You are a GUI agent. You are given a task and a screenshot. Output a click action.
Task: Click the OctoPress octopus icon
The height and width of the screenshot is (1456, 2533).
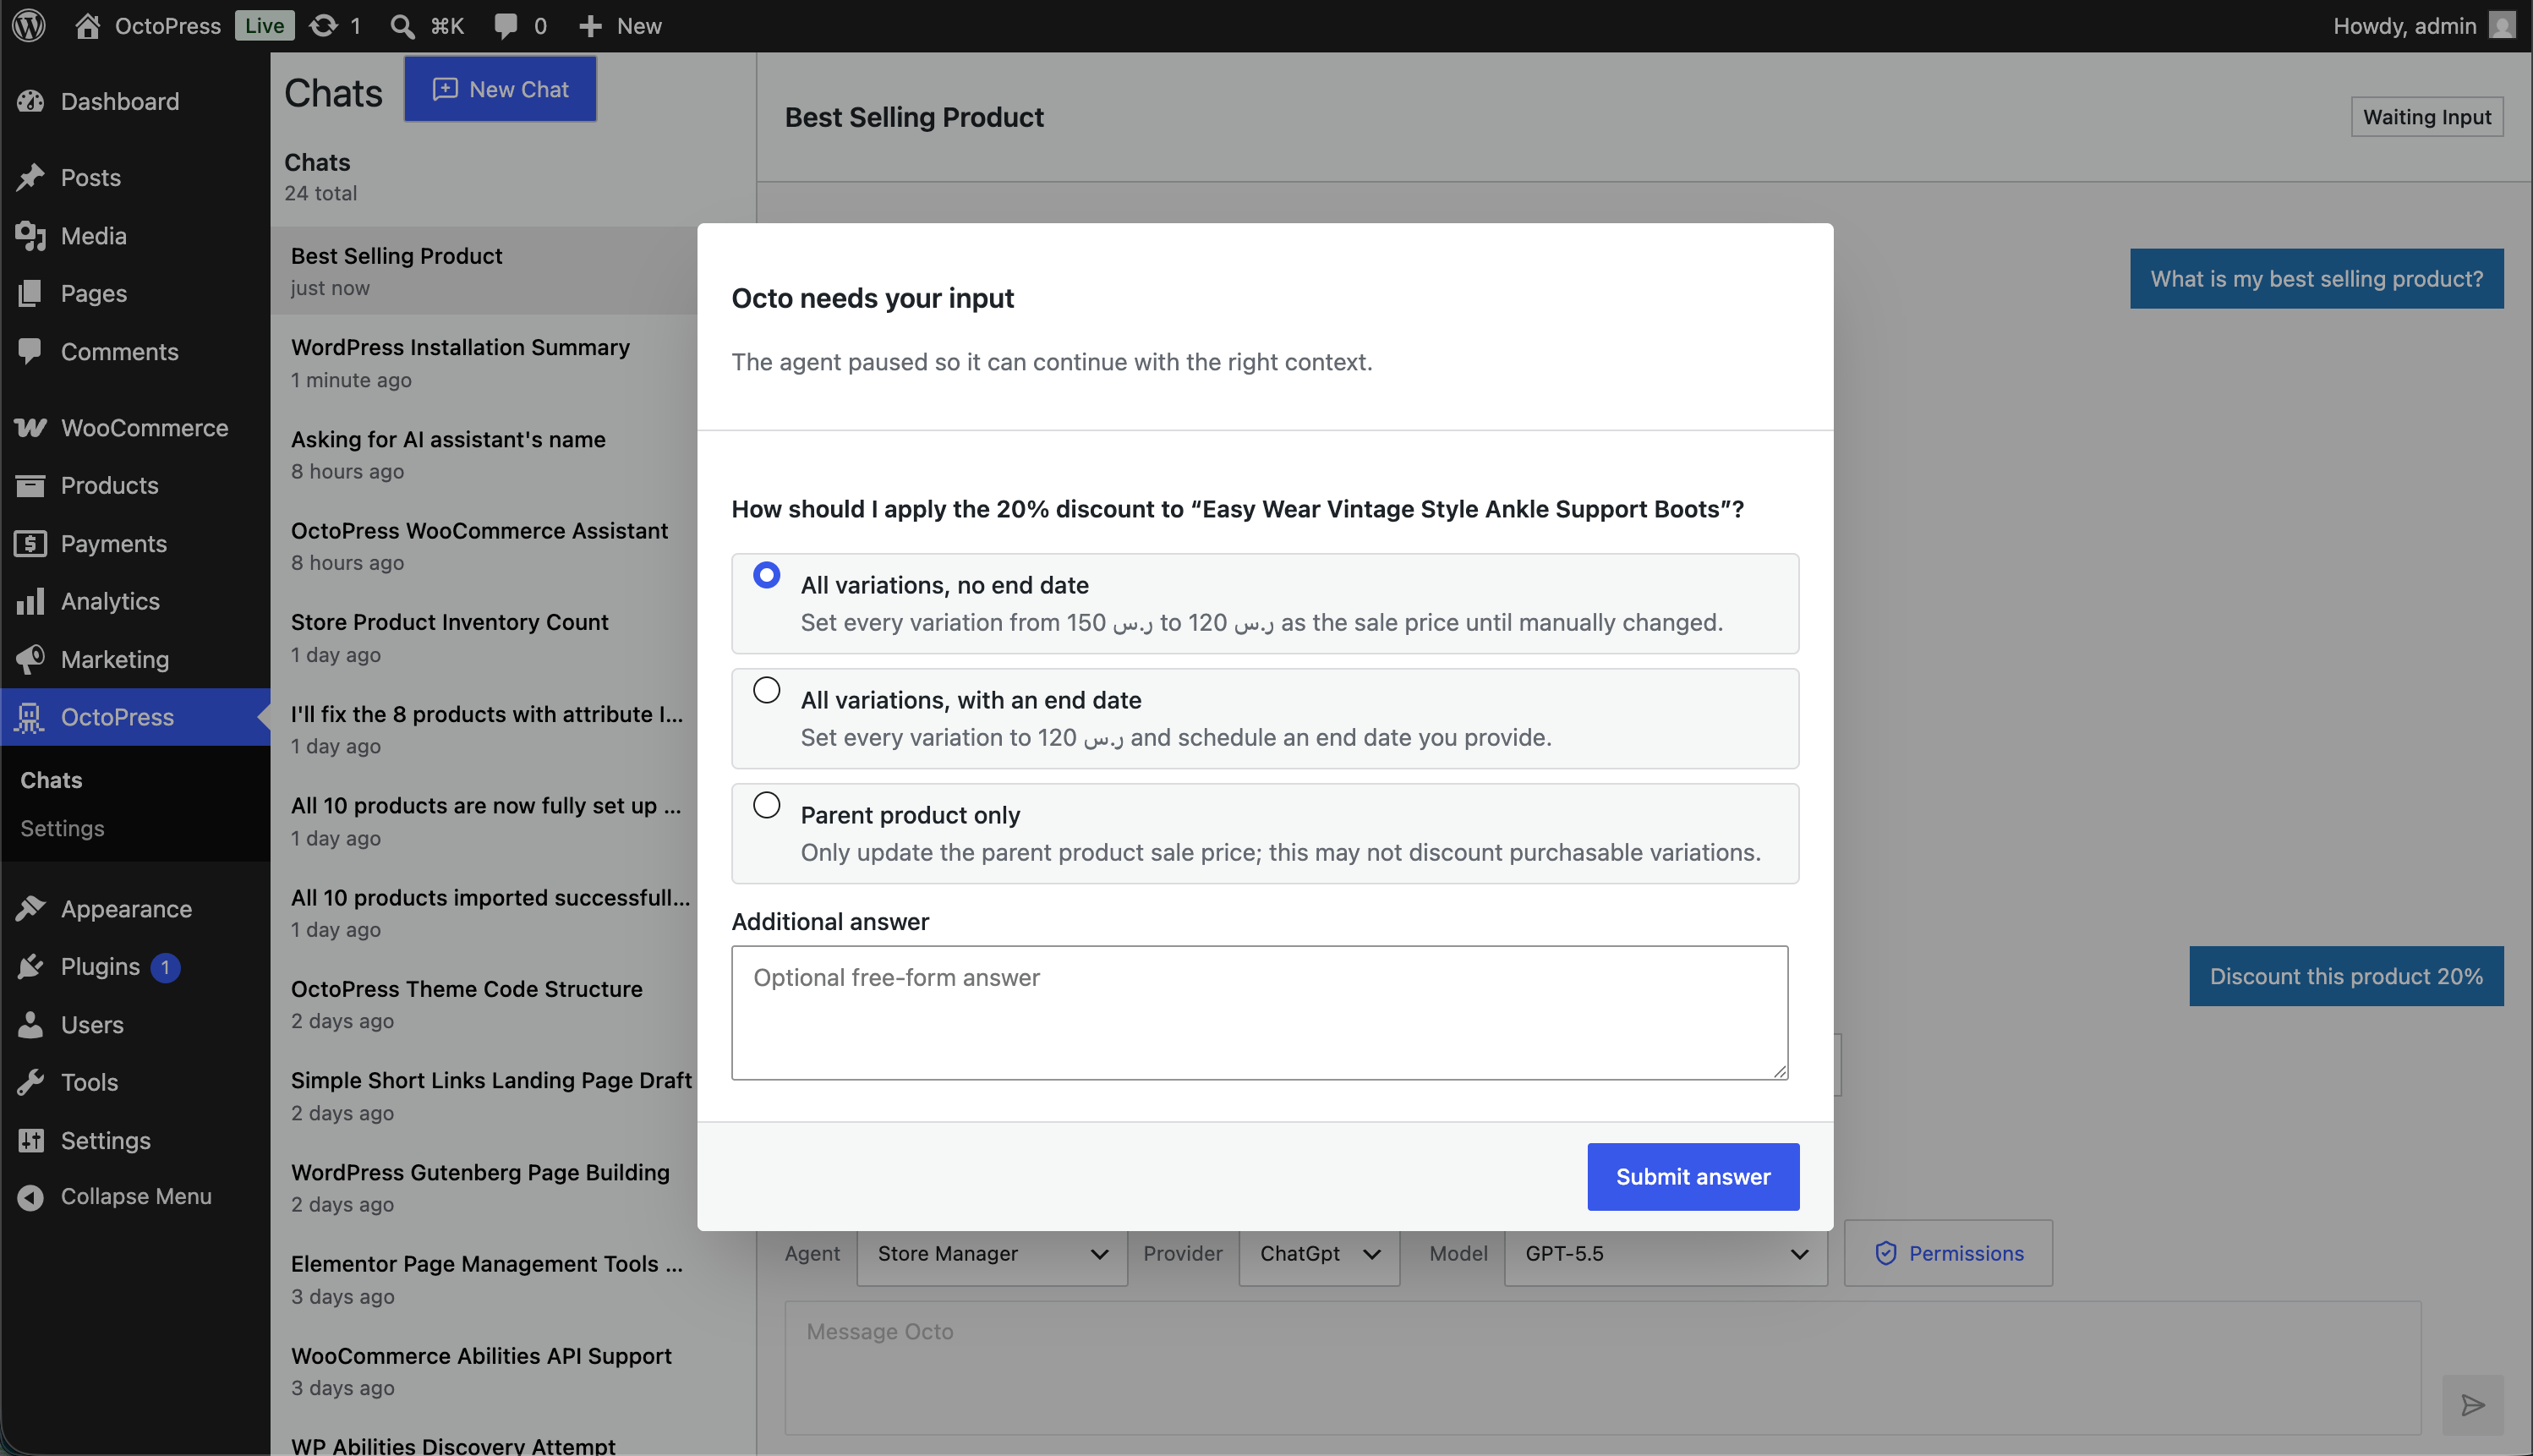[30, 717]
